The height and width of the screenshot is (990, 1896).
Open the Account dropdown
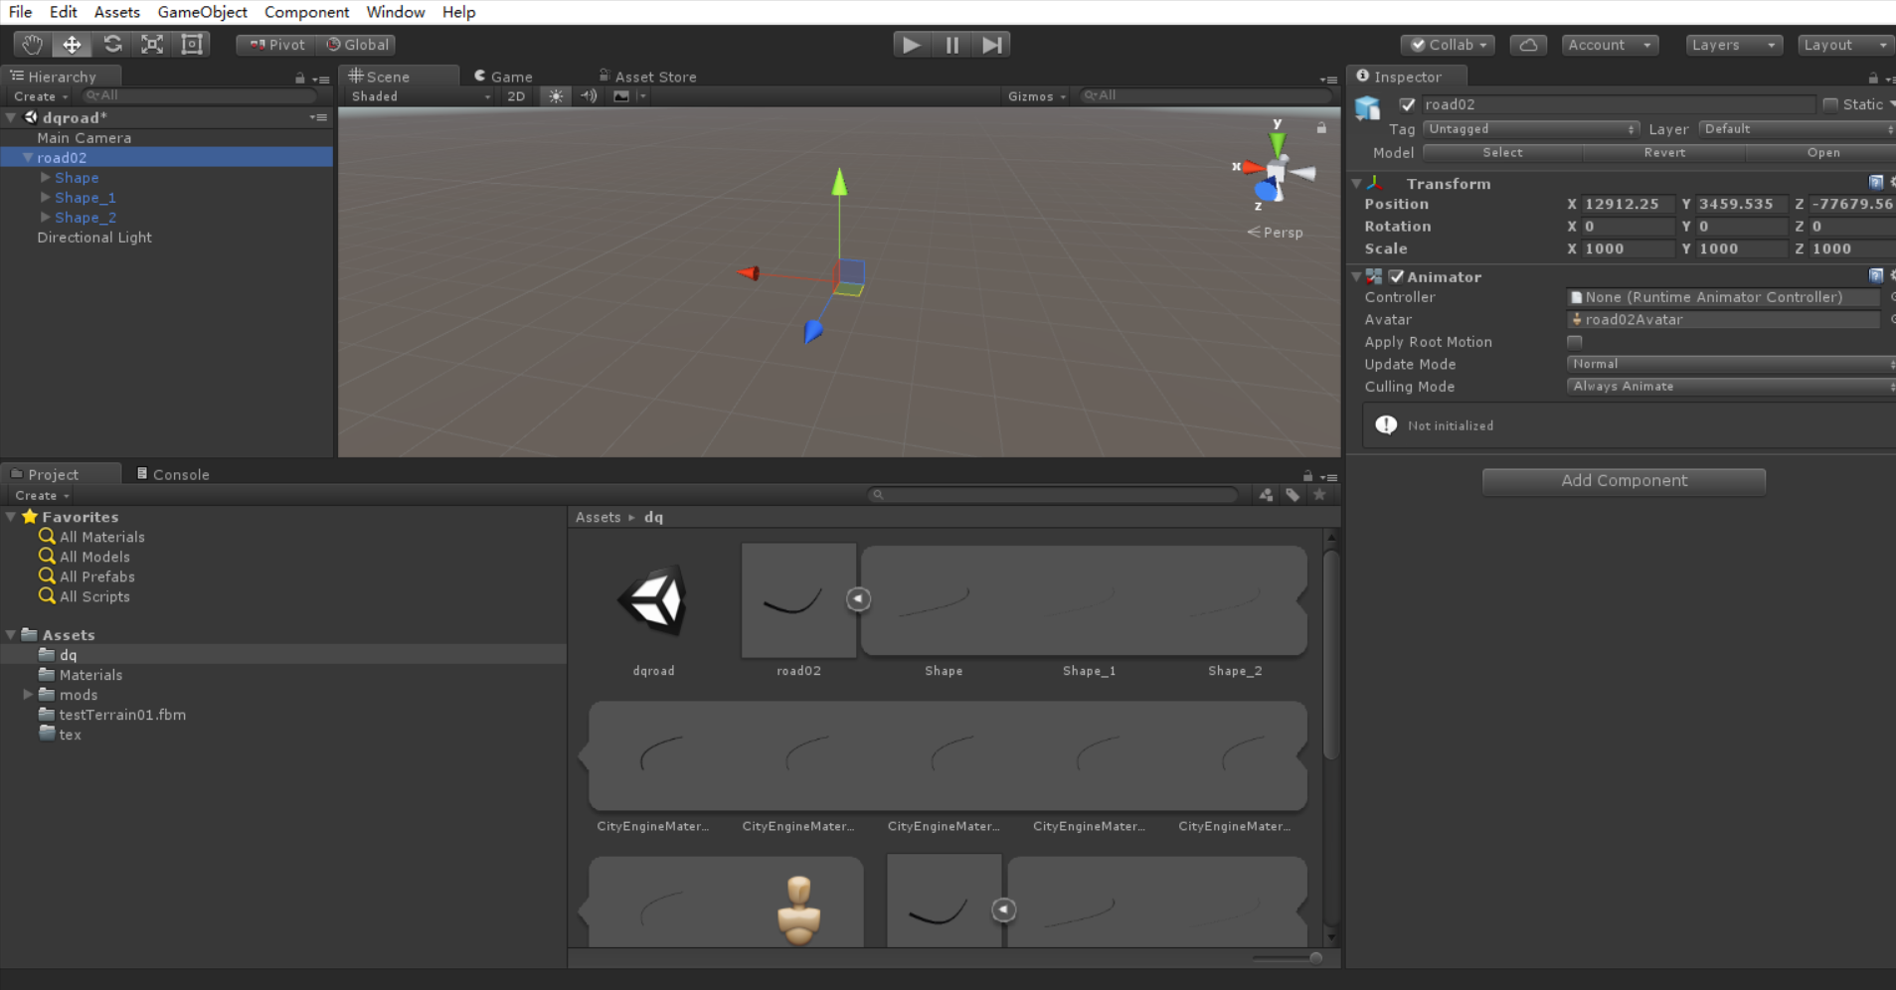[x=1609, y=45]
